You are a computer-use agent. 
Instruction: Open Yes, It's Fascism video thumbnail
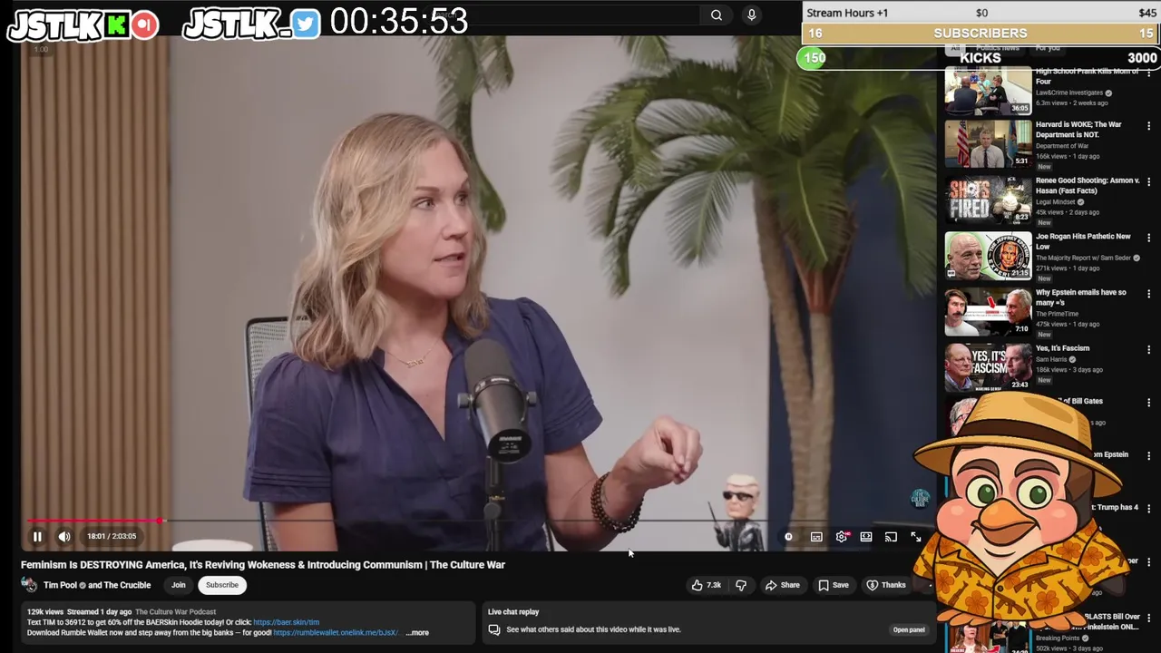point(988,366)
